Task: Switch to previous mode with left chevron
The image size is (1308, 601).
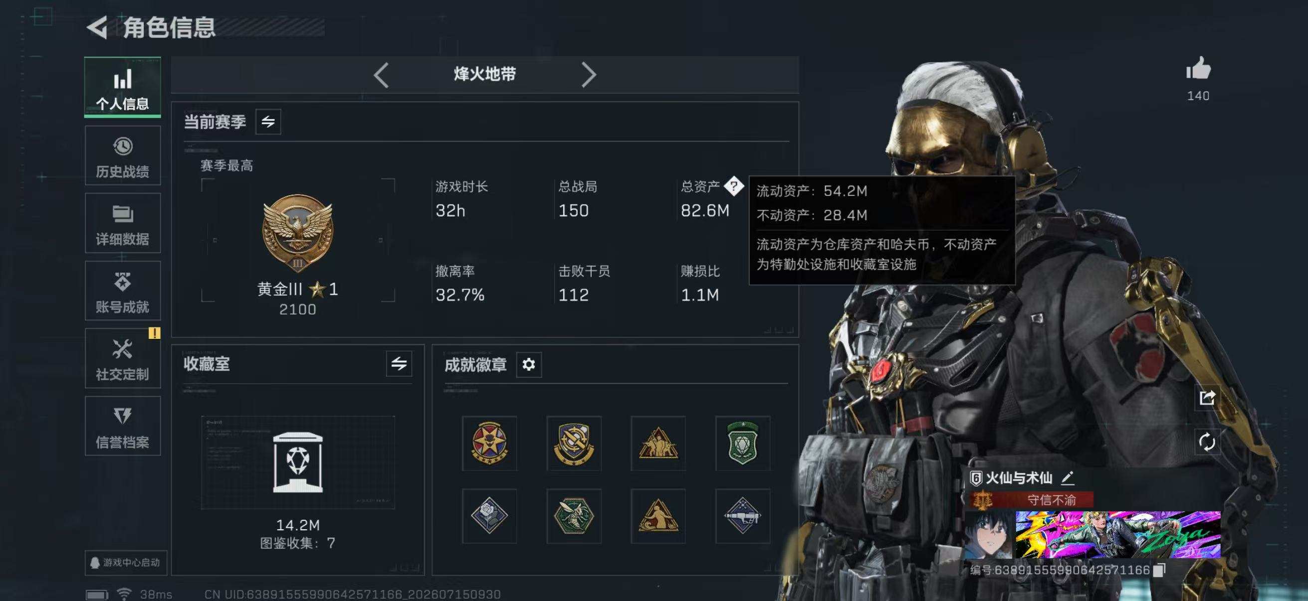Action: 381,75
